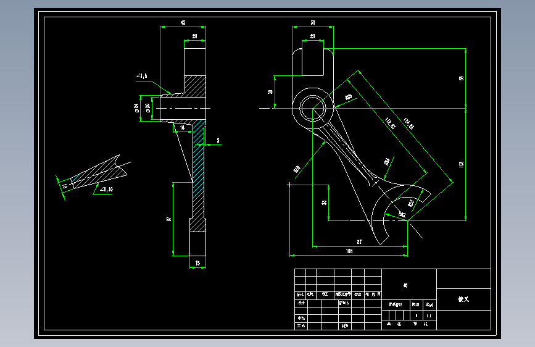This screenshot has width=535, height=347.
Task: Select the 35 vertical dimension text
Action: pyautogui.click(x=324, y=203)
